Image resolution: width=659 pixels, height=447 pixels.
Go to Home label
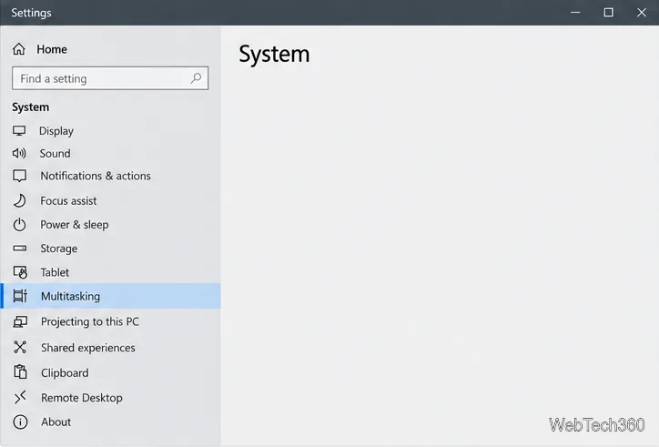[x=52, y=49]
